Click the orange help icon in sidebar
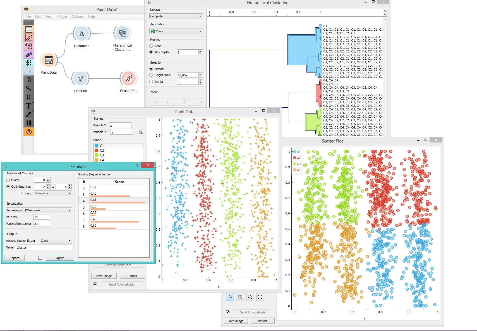Image resolution: width=477 pixels, height=331 pixels. [x=29, y=132]
